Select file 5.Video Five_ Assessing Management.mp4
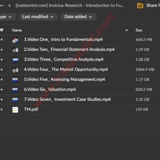This screenshot has width=160, height=160. pos(65,79)
